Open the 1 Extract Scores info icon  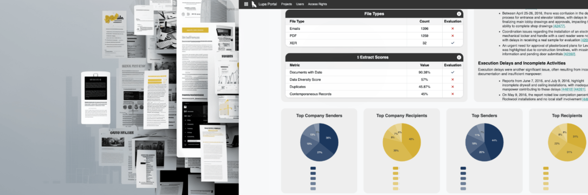click(x=458, y=57)
